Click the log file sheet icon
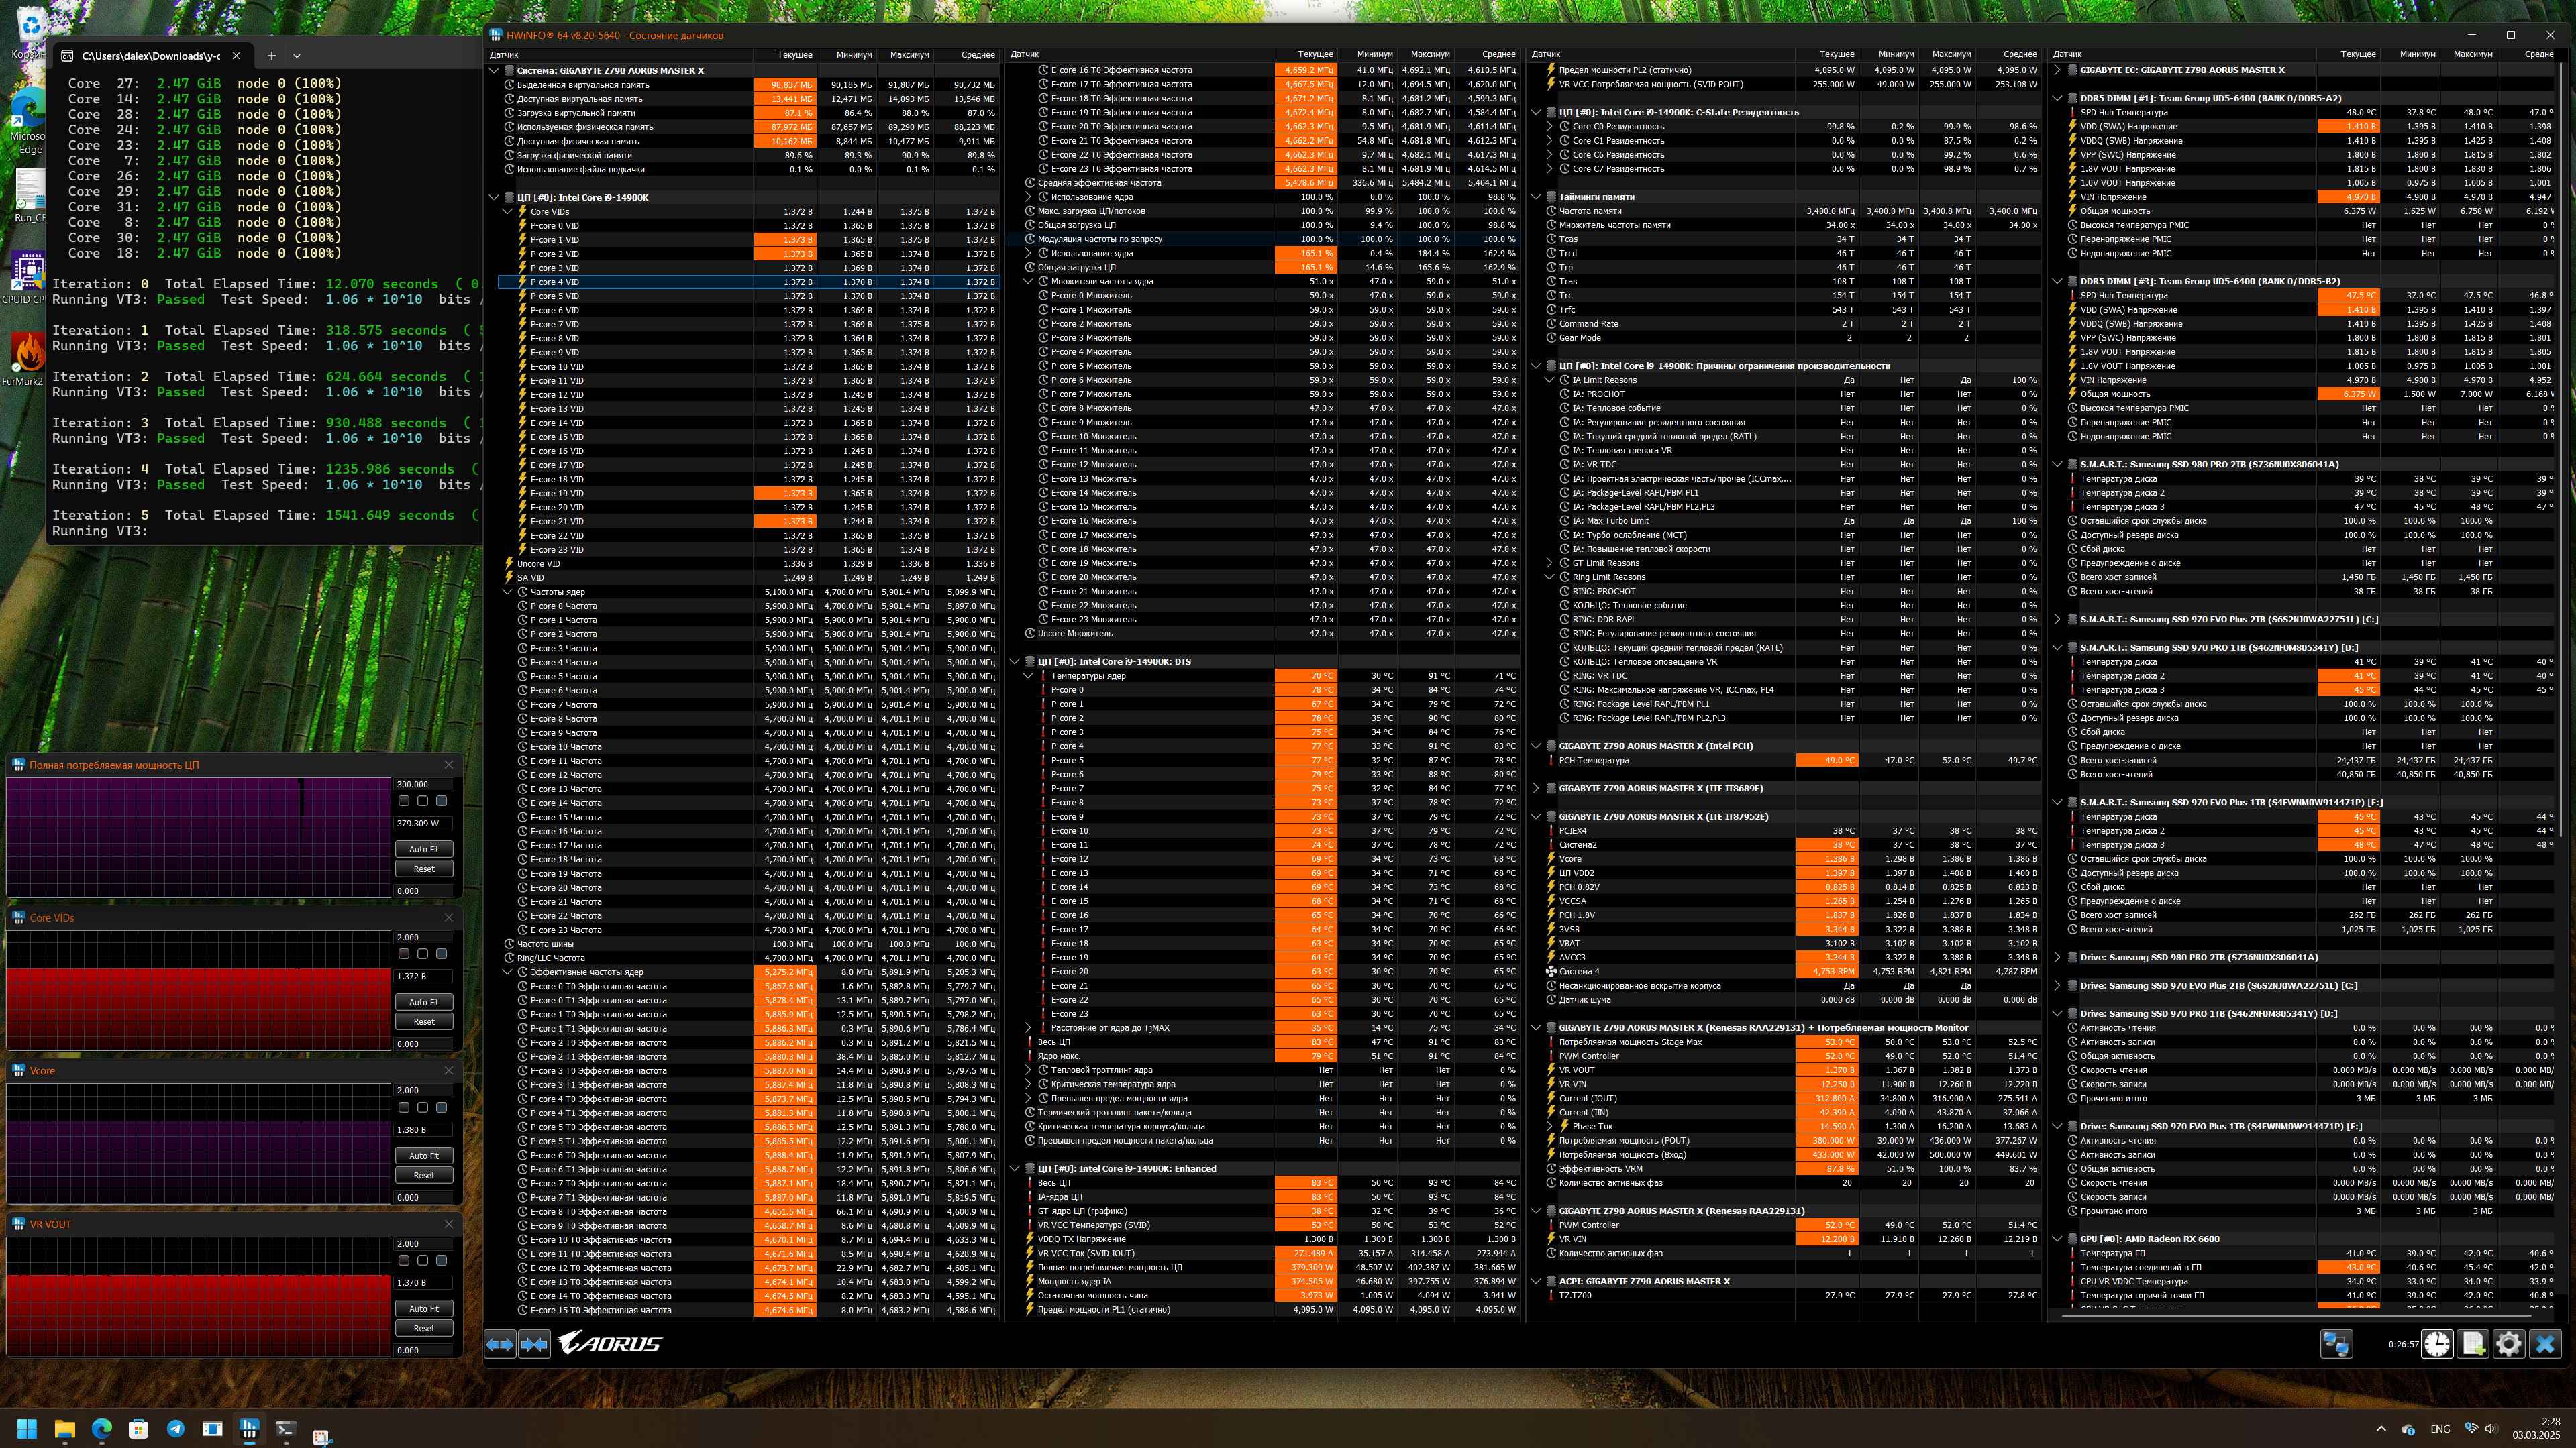The width and height of the screenshot is (2576, 1448). point(2472,1344)
